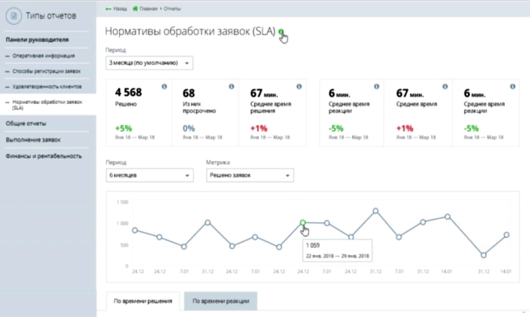Click info icon on Среднее время решения card
The height and width of the screenshot is (317, 530).
tap(299, 86)
